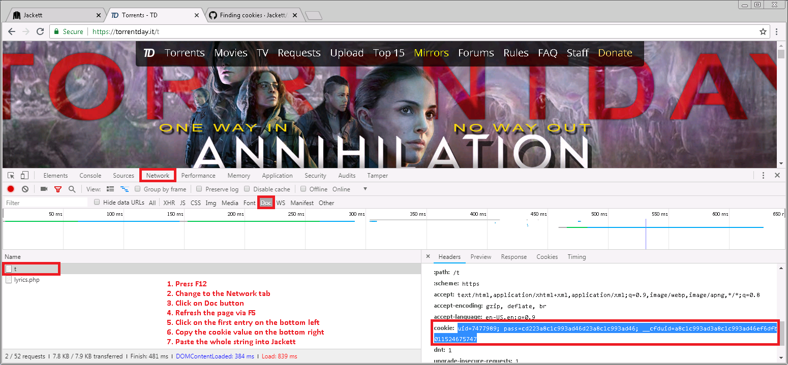The height and width of the screenshot is (365, 788).
Task: Tick the Hide data URLs checkbox
Action: click(x=98, y=203)
